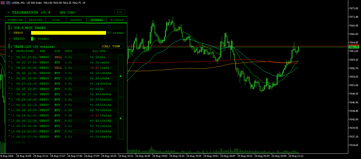The image size is (361, 159).
Task: Click current price label 7662.75
Action: (x=354, y=47)
